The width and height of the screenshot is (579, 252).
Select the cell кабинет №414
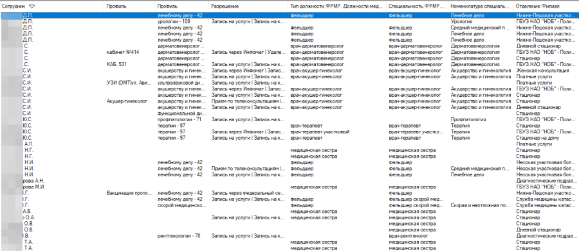point(122,52)
